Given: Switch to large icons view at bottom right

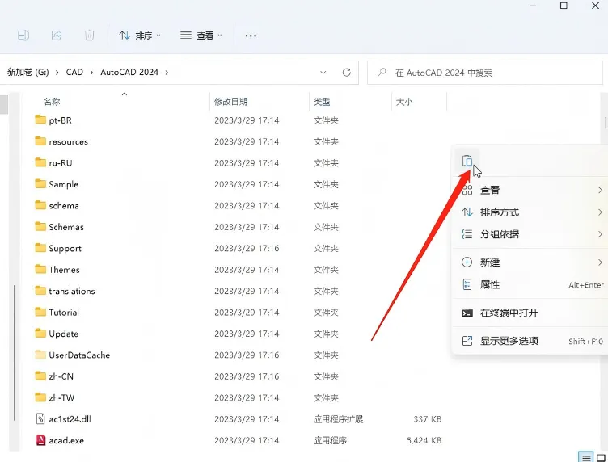Looking at the screenshot, I should [601, 457].
